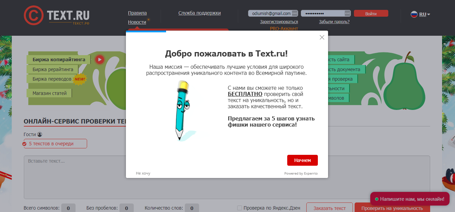The height and width of the screenshot is (212, 455).
Task: Click the pencil mascot image
Action: click(183, 110)
